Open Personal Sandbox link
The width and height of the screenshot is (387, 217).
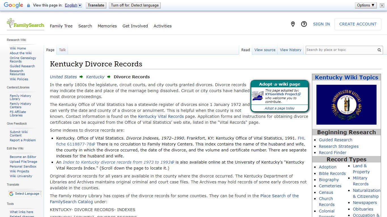click(23, 166)
